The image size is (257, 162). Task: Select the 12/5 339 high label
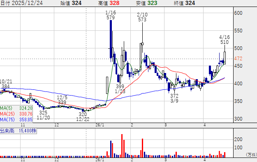62,100
